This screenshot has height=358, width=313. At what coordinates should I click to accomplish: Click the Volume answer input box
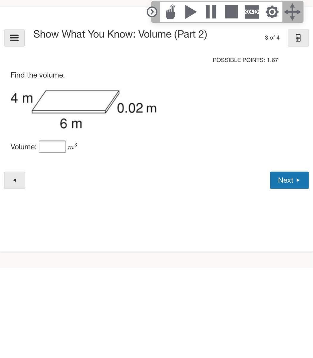pos(52,146)
